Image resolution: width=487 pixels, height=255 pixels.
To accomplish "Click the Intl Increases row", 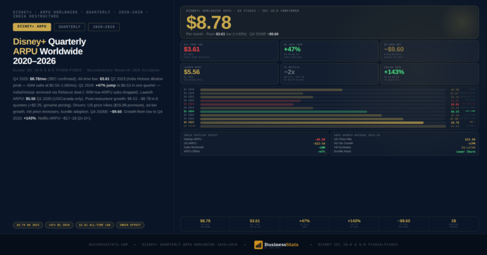I will [405, 147].
